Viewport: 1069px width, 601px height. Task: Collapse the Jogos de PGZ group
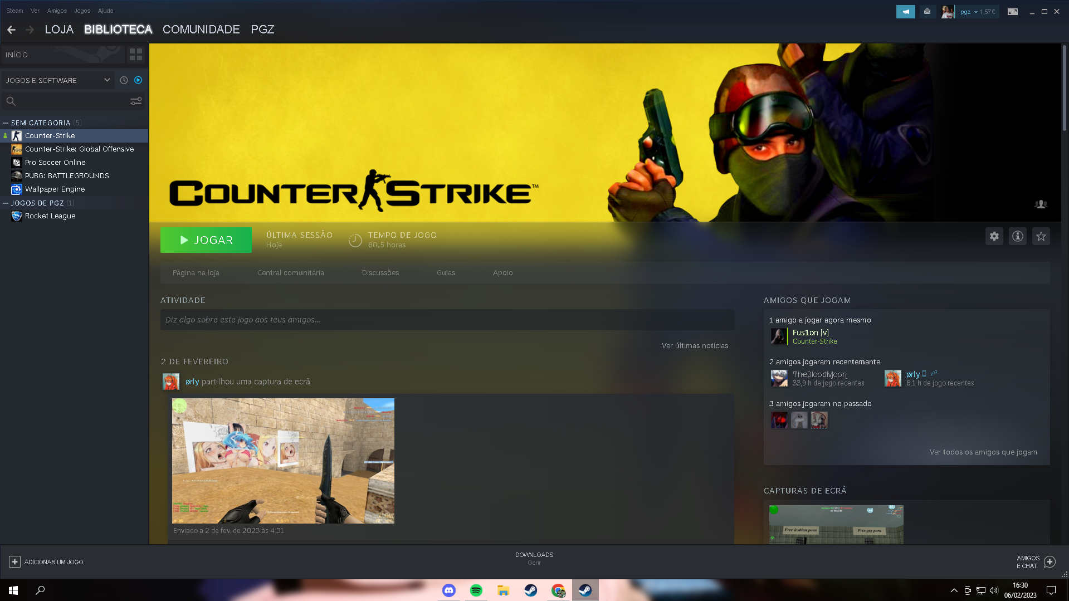(x=6, y=203)
